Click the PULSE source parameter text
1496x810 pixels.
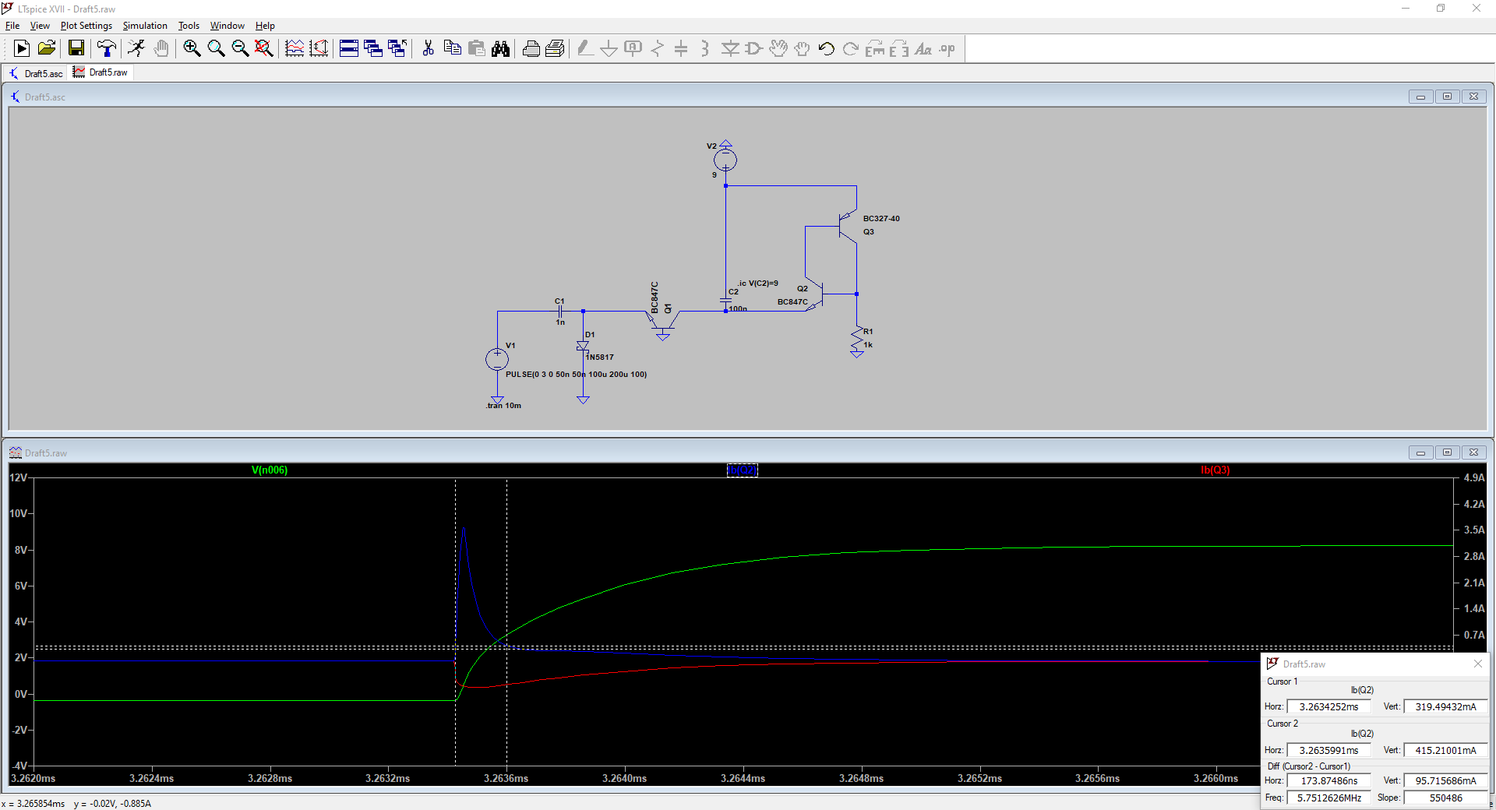point(576,375)
